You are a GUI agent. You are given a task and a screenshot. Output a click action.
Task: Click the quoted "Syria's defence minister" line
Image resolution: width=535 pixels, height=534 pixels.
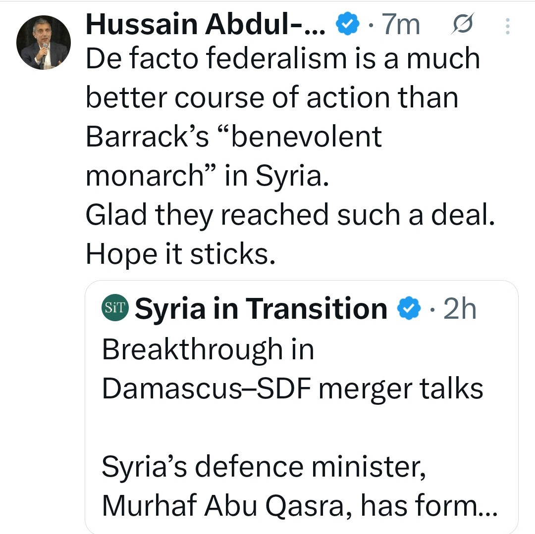click(264, 467)
